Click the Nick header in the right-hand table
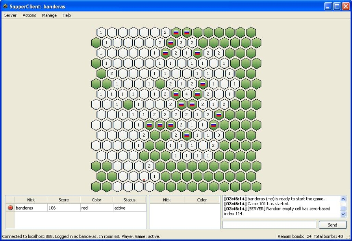This screenshot has width=352, height=241. 167,200
